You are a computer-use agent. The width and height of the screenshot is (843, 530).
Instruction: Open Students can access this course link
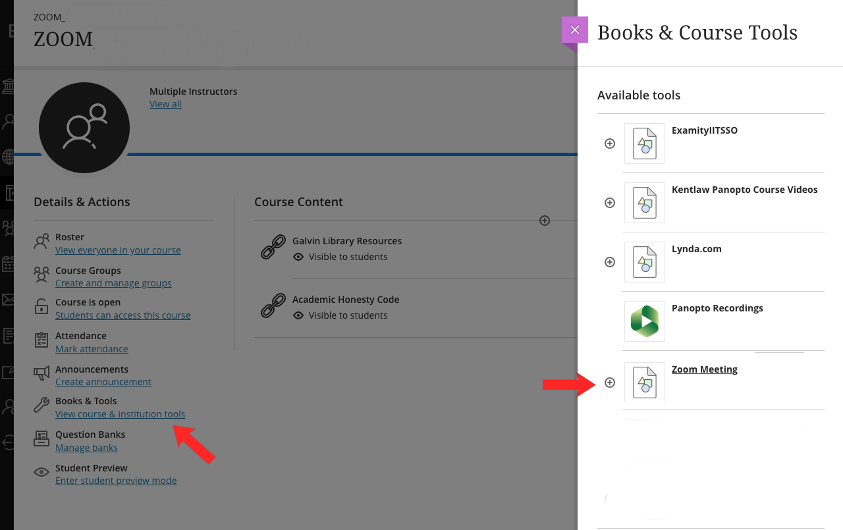tap(122, 315)
